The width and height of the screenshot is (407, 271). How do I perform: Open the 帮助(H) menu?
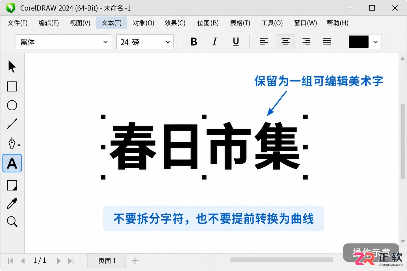pos(337,23)
